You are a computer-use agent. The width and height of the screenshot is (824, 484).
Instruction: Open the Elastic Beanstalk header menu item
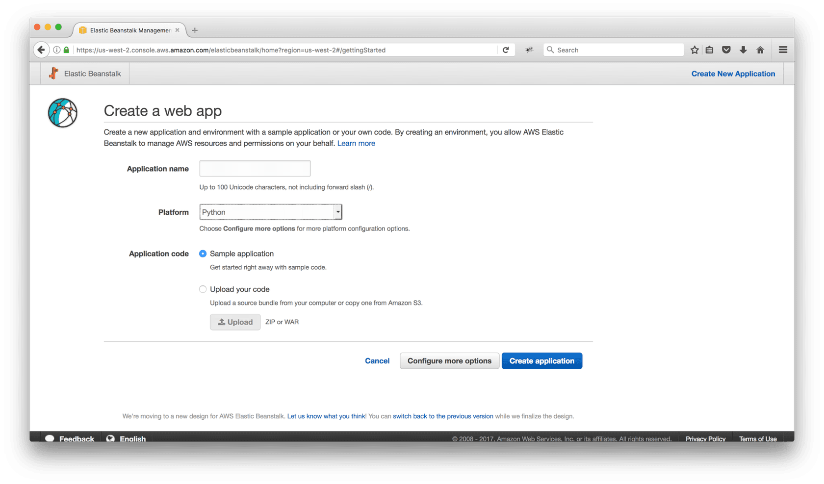click(x=85, y=74)
